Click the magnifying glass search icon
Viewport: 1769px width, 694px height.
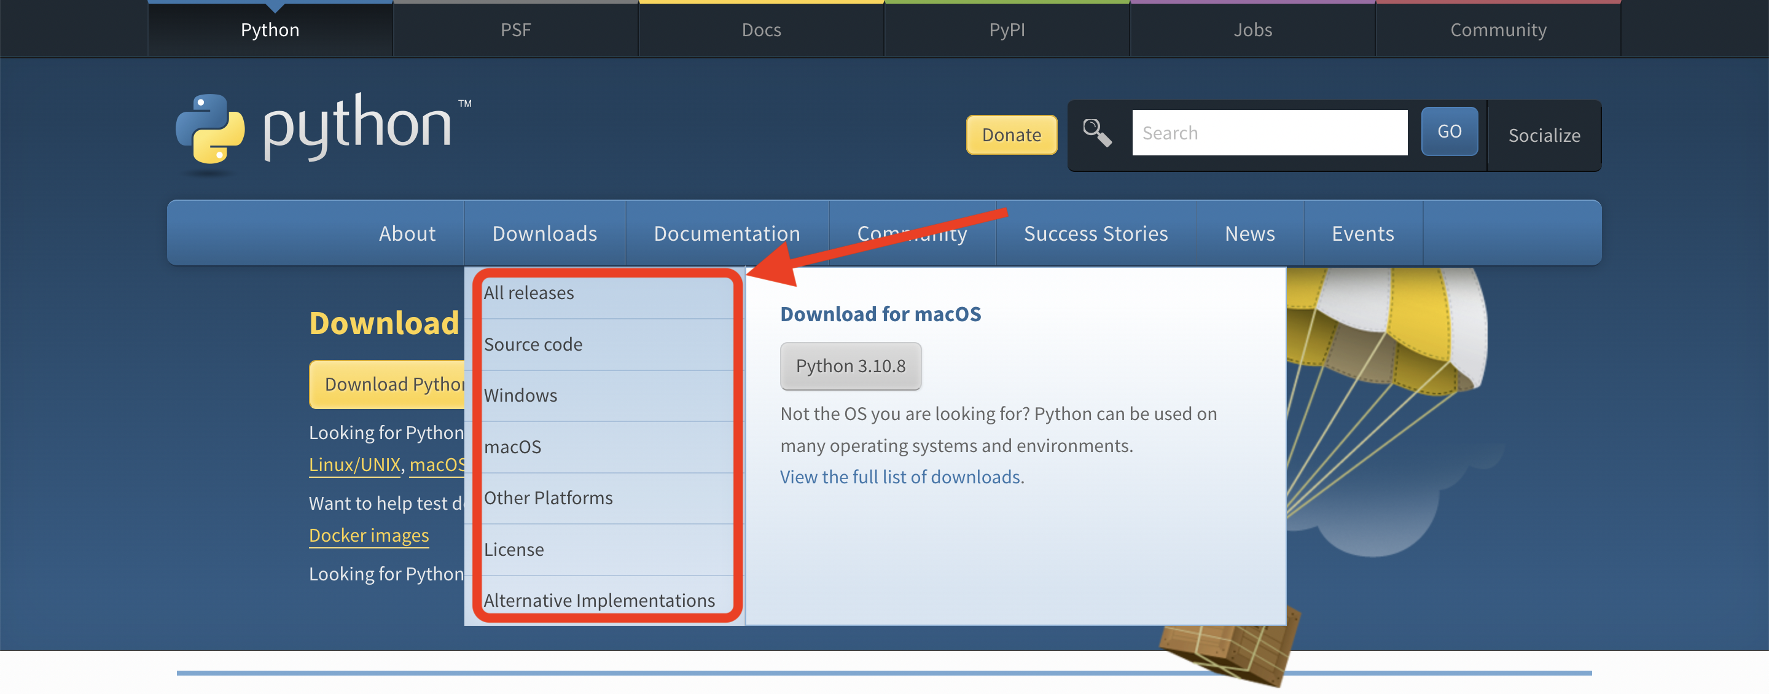[x=1096, y=133]
